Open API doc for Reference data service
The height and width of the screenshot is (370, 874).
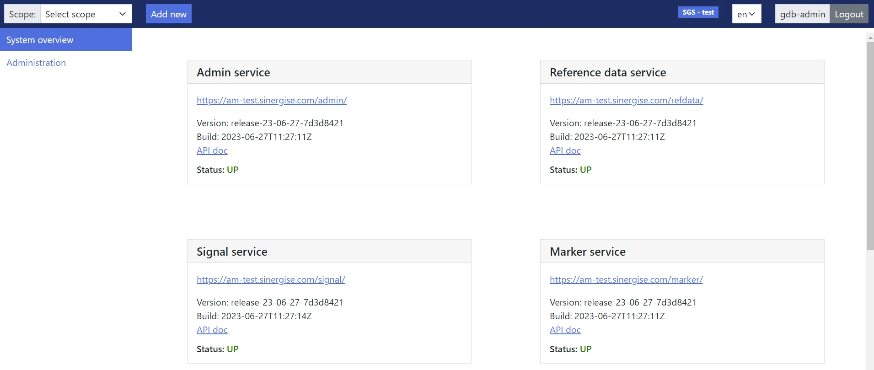(565, 150)
